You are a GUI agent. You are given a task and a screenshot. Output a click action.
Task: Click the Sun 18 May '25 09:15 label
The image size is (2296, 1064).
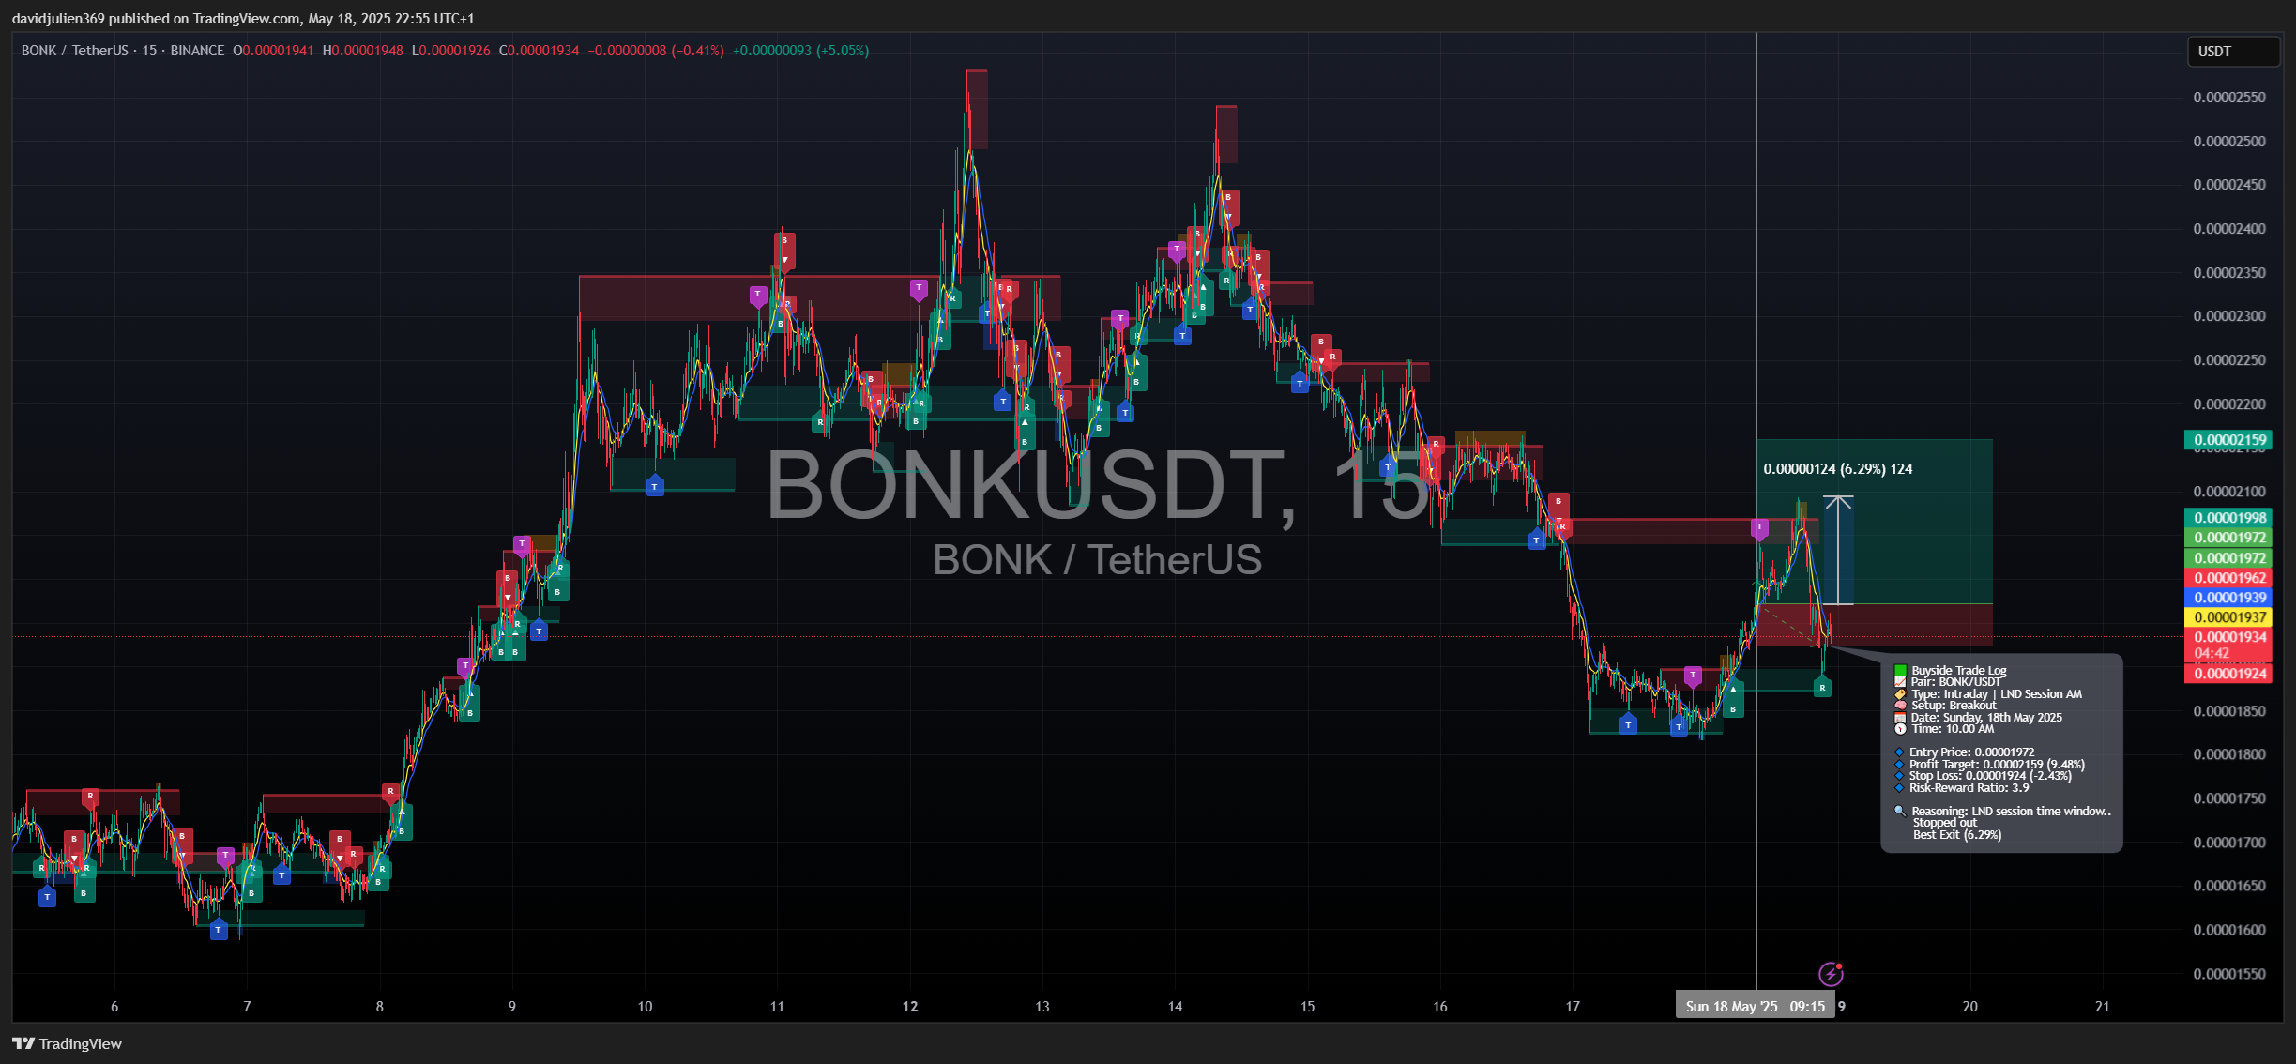coord(1755,1006)
